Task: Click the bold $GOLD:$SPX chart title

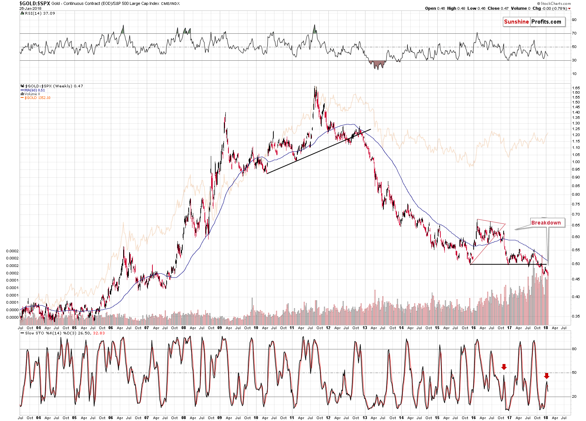Action: (x=34, y=3)
